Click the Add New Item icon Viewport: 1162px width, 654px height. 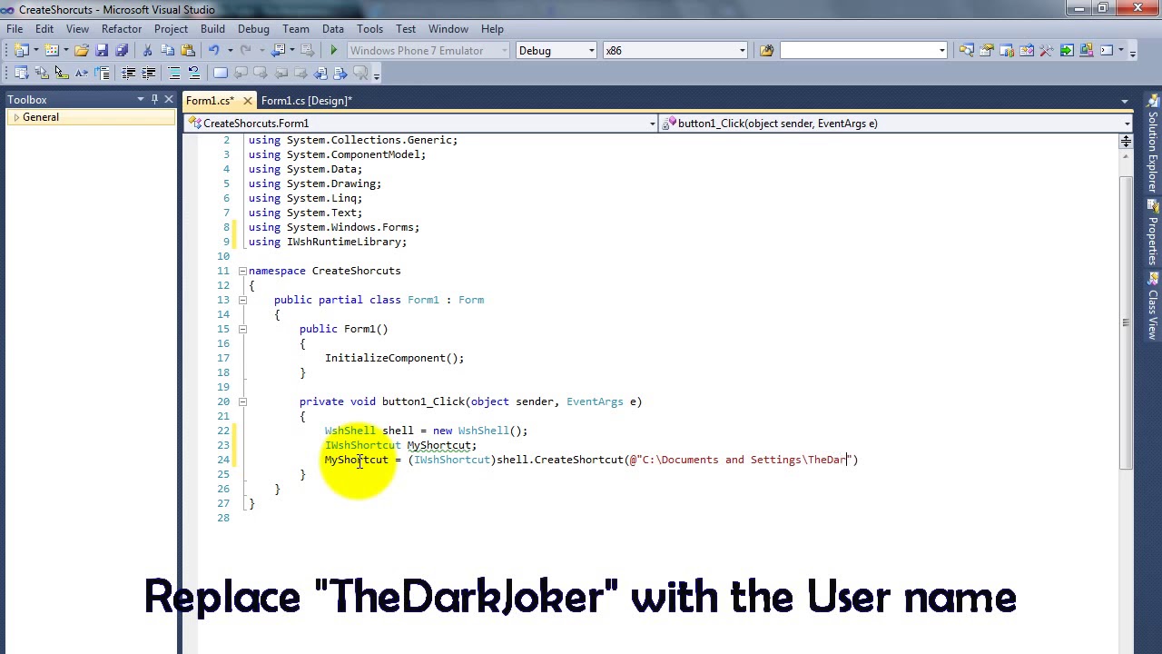point(52,51)
